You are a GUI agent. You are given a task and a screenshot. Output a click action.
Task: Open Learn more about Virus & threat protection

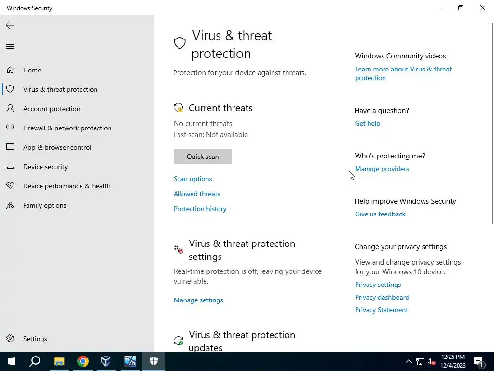403,73
